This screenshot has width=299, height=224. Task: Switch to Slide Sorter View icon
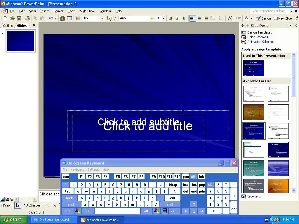click(7, 199)
